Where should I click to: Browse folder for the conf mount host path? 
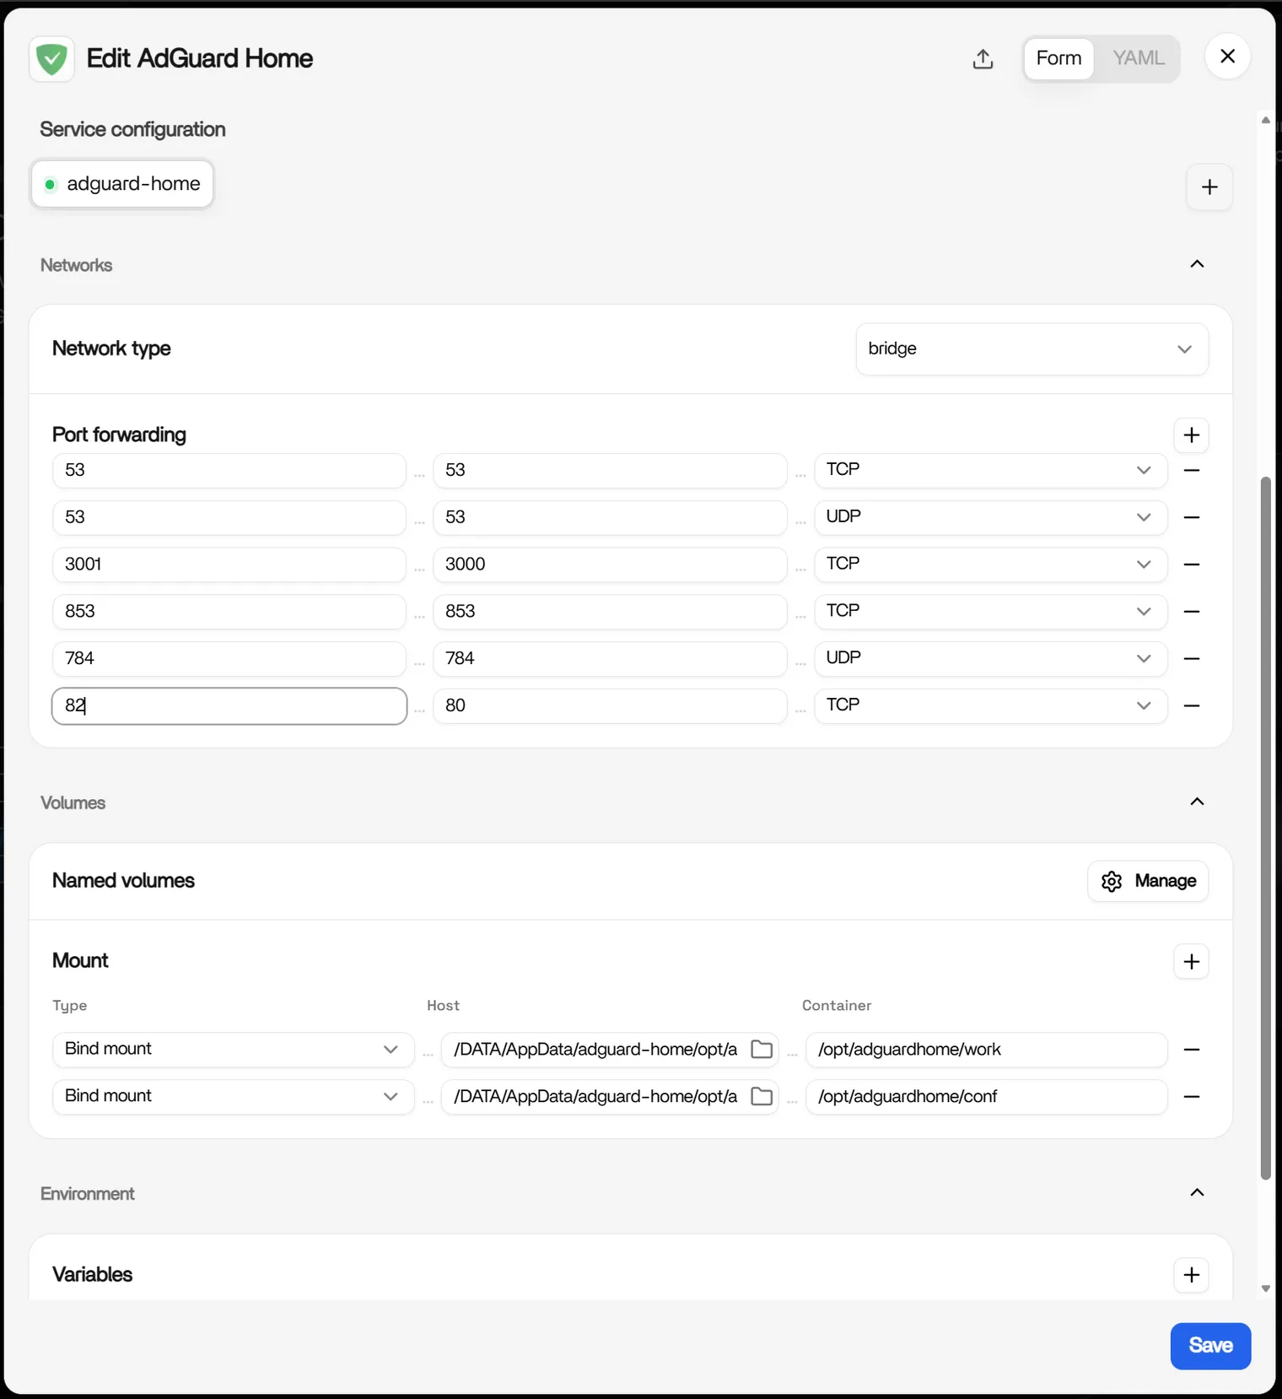(x=762, y=1097)
